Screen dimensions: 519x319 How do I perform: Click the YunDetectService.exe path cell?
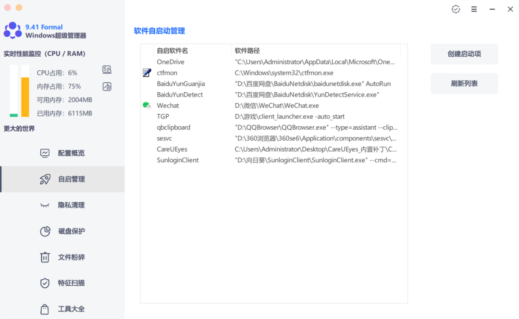(x=307, y=95)
